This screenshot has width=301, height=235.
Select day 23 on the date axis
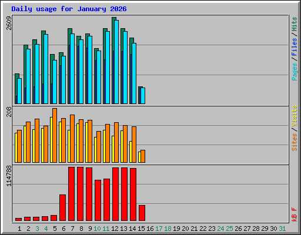pyautogui.click(x=212, y=229)
